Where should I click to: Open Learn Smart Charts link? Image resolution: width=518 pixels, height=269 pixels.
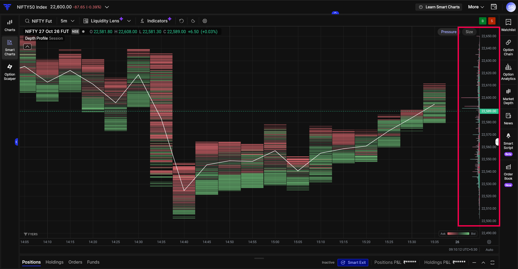(x=439, y=7)
